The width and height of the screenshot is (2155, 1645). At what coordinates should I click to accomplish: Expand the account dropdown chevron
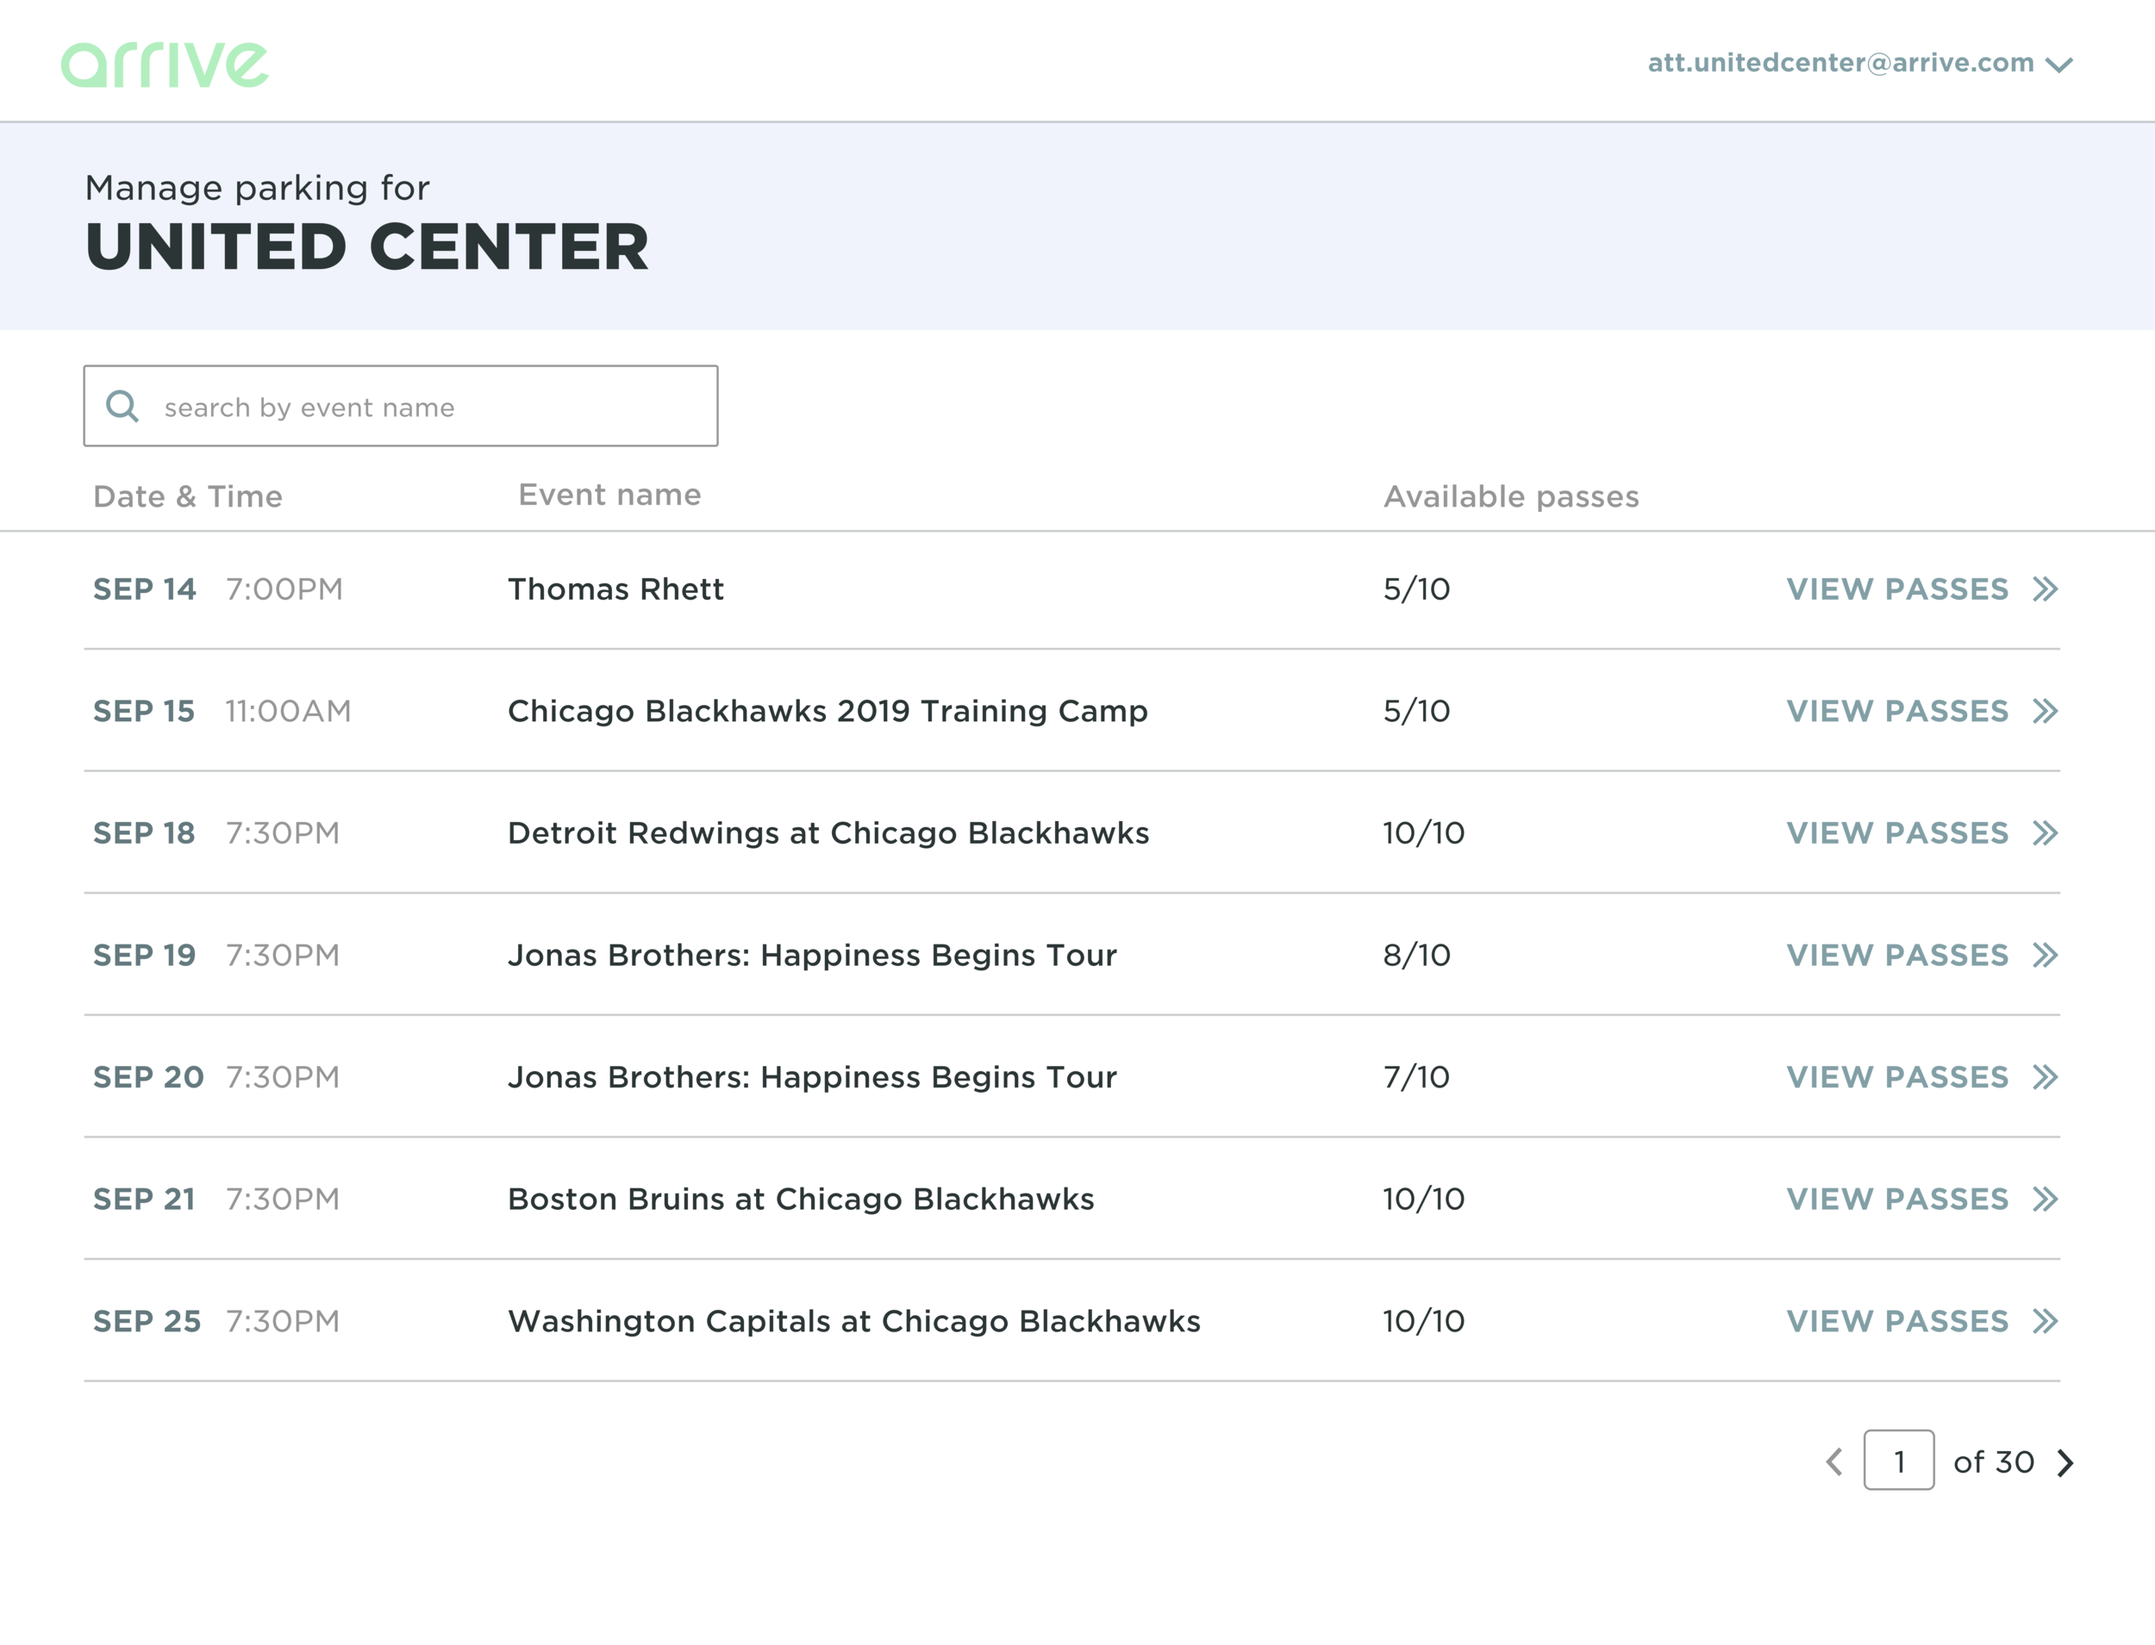pyautogui.click(x=2059, y=65)
